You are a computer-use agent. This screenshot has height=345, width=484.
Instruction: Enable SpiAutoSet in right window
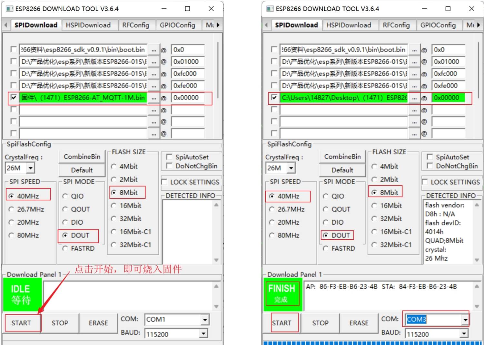tap(430, 157)
